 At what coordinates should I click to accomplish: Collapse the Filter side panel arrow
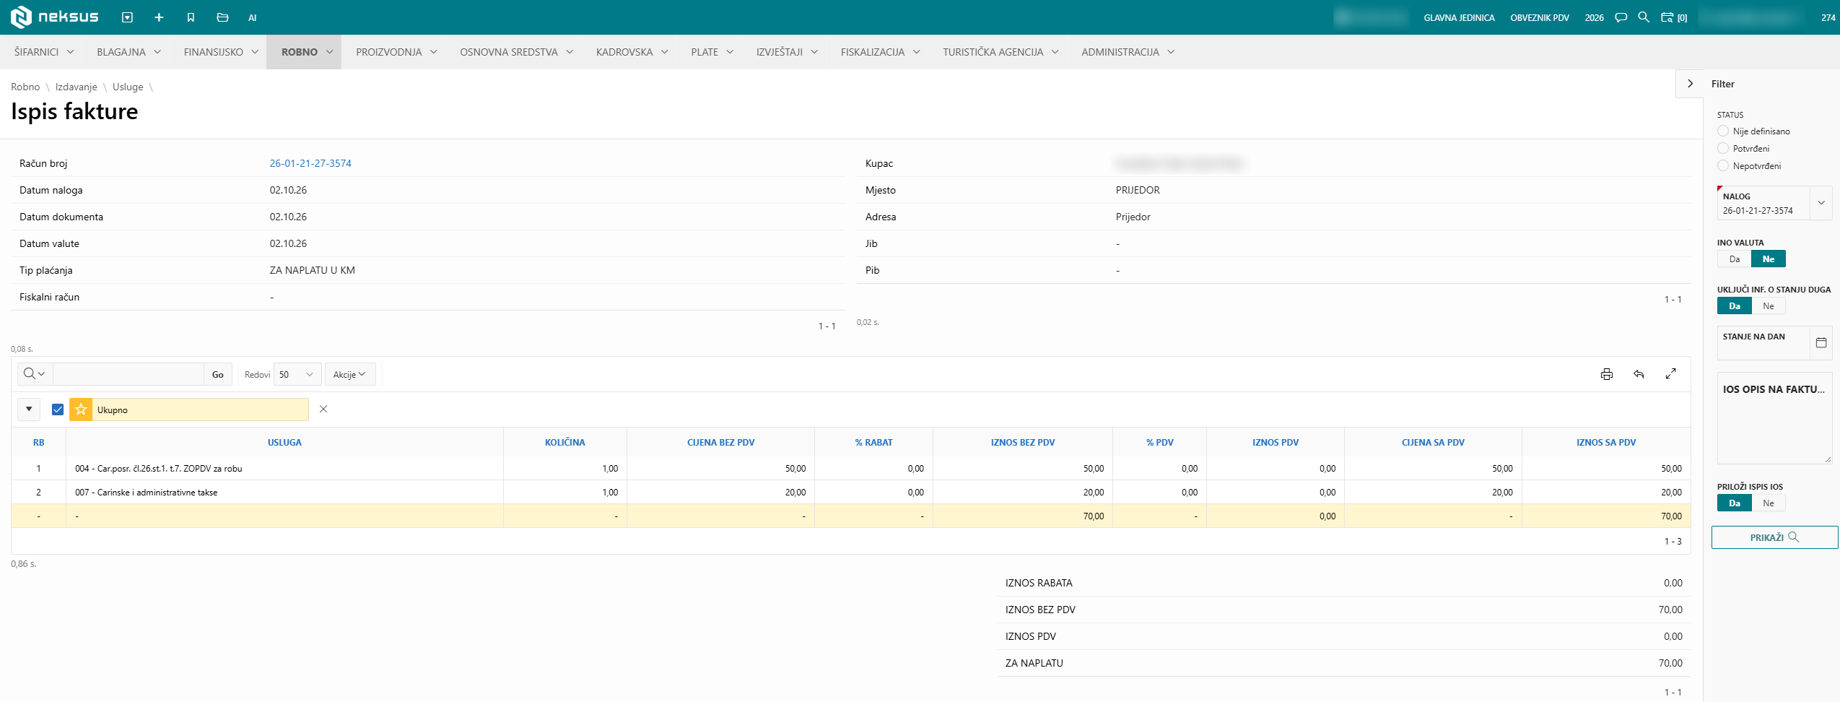coord(1690,84)
